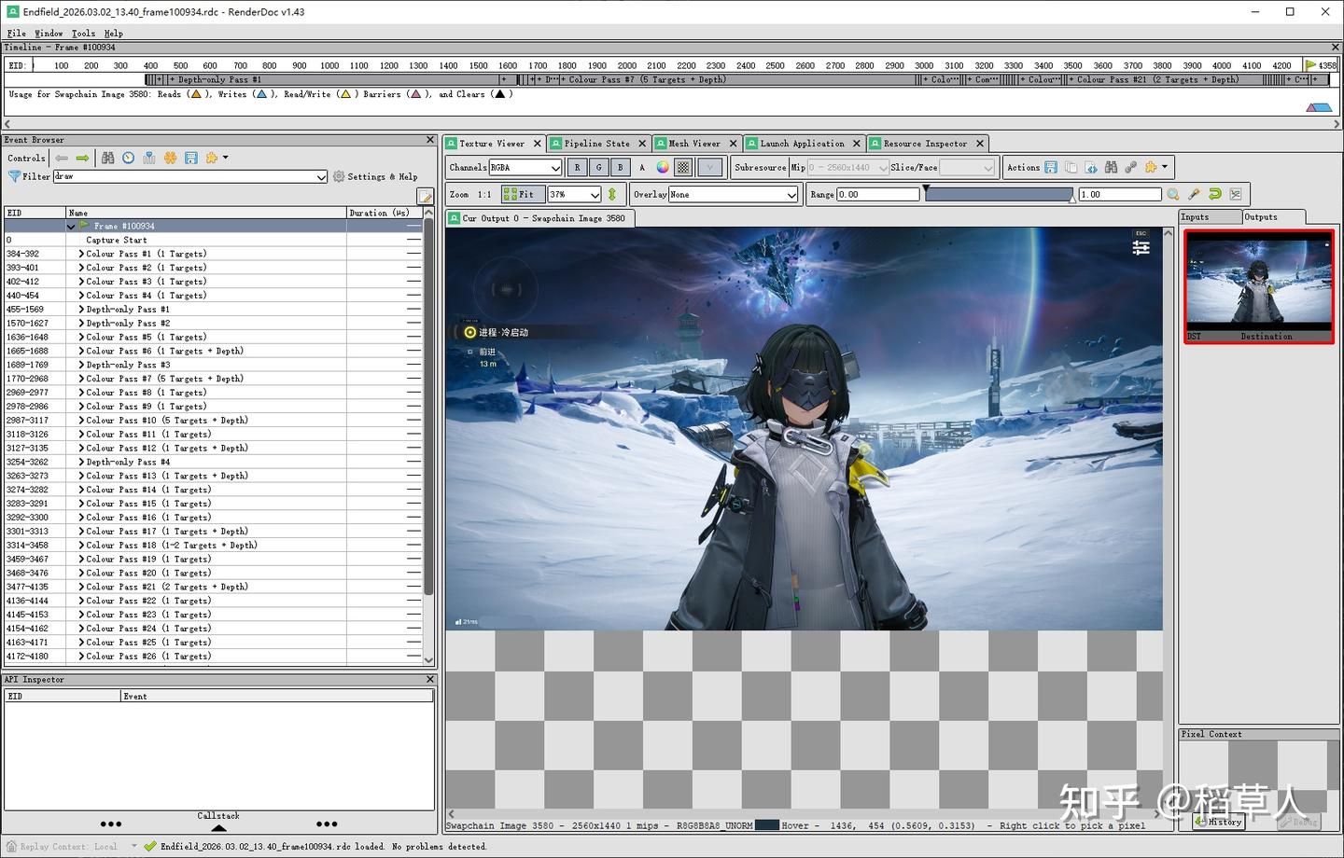This screenshot has width=1344, height=858.
Task: Toggle time durations clock icon
Action: tap(128, 158)
